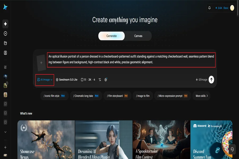This screenshot has height=159, width=239.
Task: Switch to the Canvas tab
Action: (138, 36)
